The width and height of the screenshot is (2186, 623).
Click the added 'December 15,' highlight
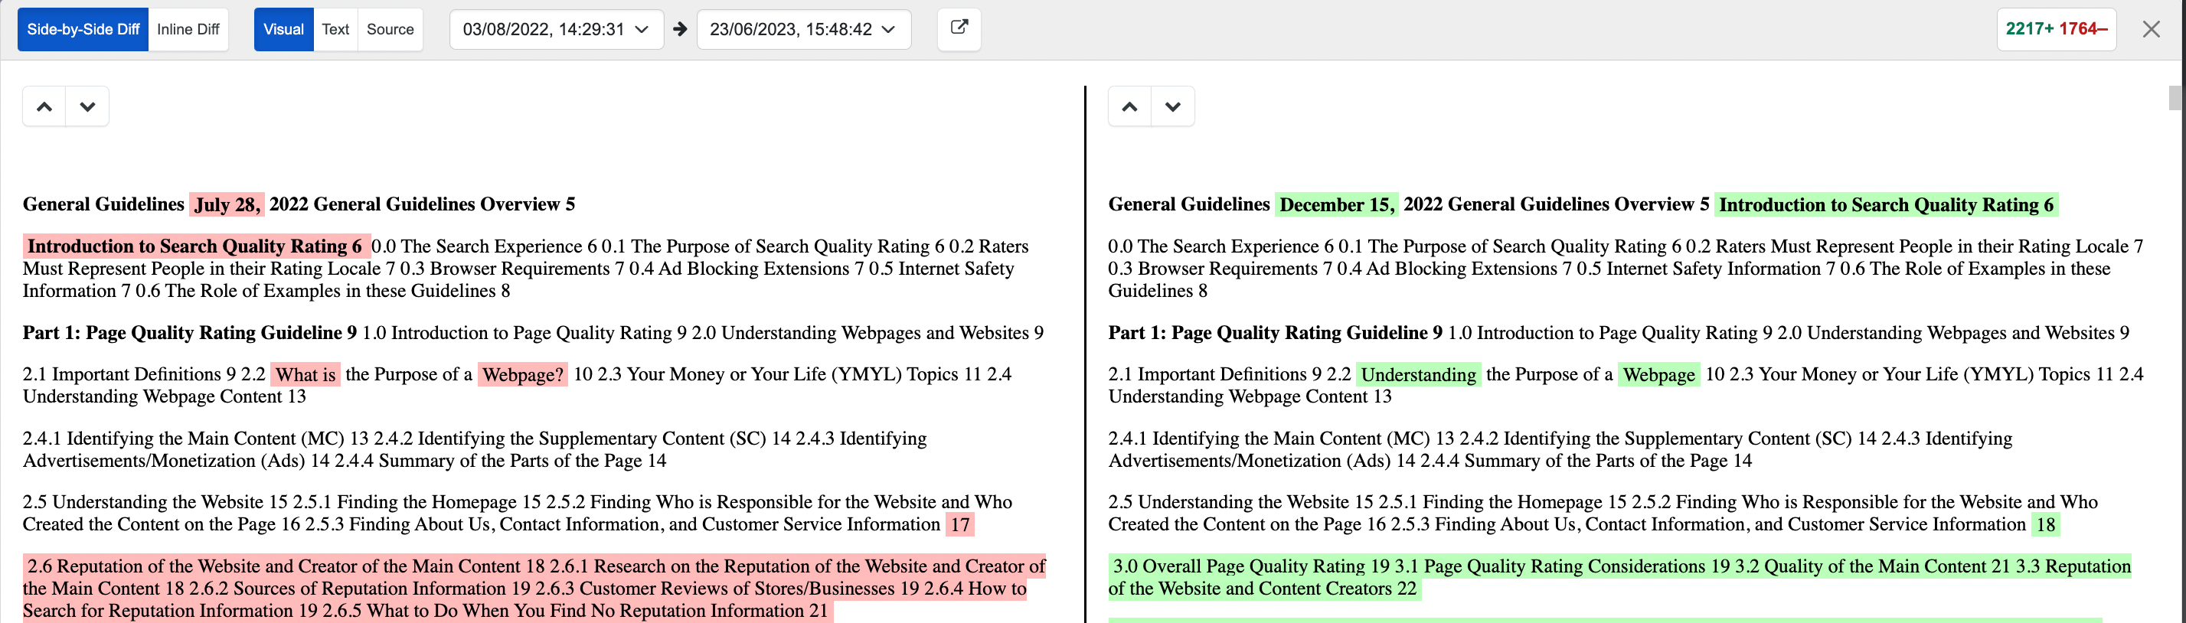(x=1337, y=204)
